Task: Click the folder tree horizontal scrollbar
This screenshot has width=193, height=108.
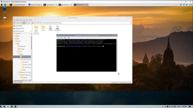Action: click(x=18, y=81)
